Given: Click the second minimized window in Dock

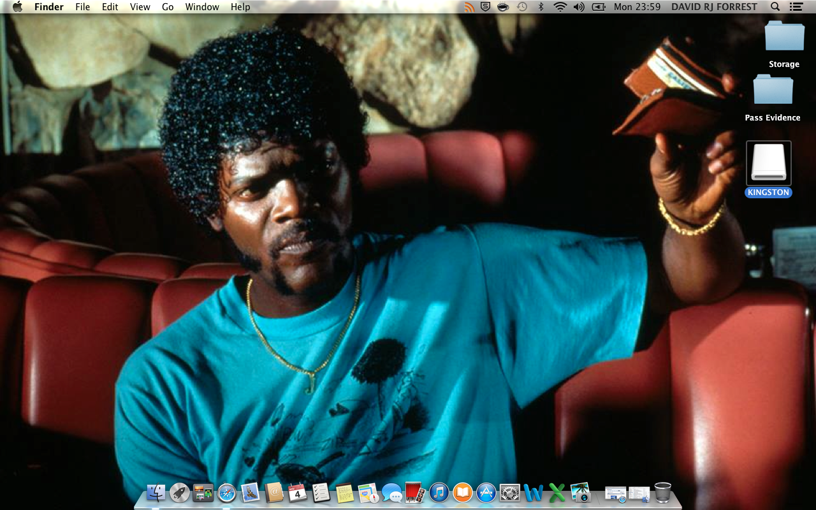Looking at the screenshot, I should click(x=639, y=493).
